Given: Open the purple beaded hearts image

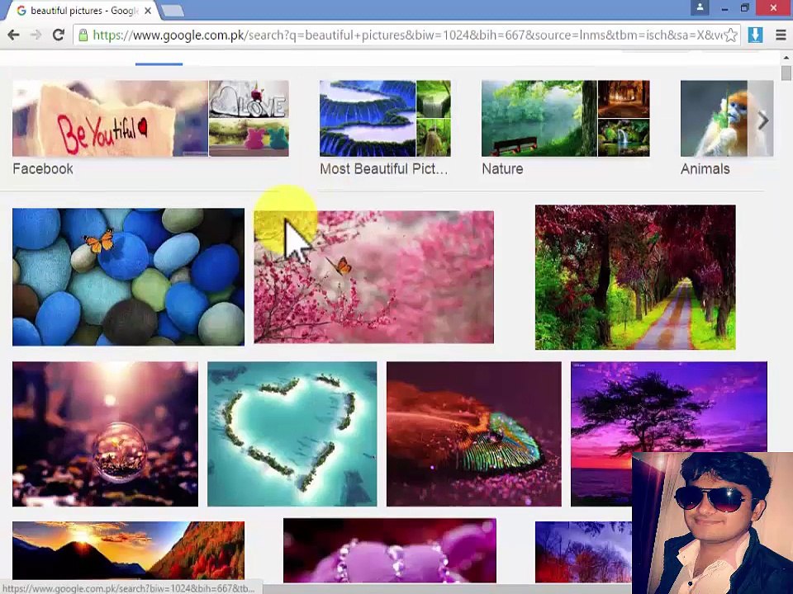Looking at the screenshot, I should point(389,550).
